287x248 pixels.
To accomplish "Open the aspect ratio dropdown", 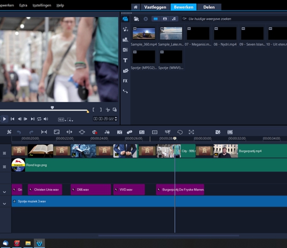I will 62,120.
